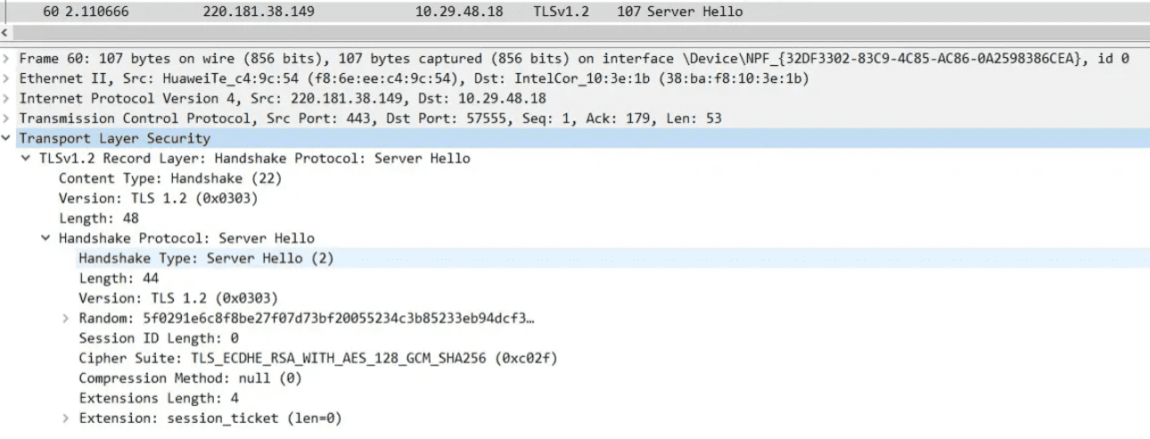The width and height of the screenshot is (1150, 439).
Task: Select the Length: 48 field
Action: pos(98,218)
